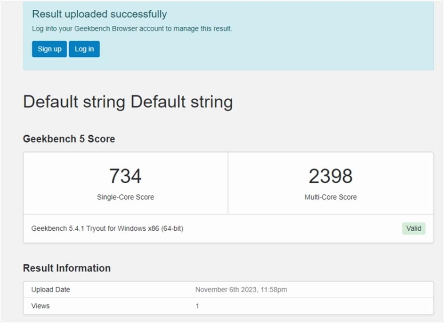
Task: Click the Multi-Core Score label
Action: pyautogui.click(x=331, y=197)
